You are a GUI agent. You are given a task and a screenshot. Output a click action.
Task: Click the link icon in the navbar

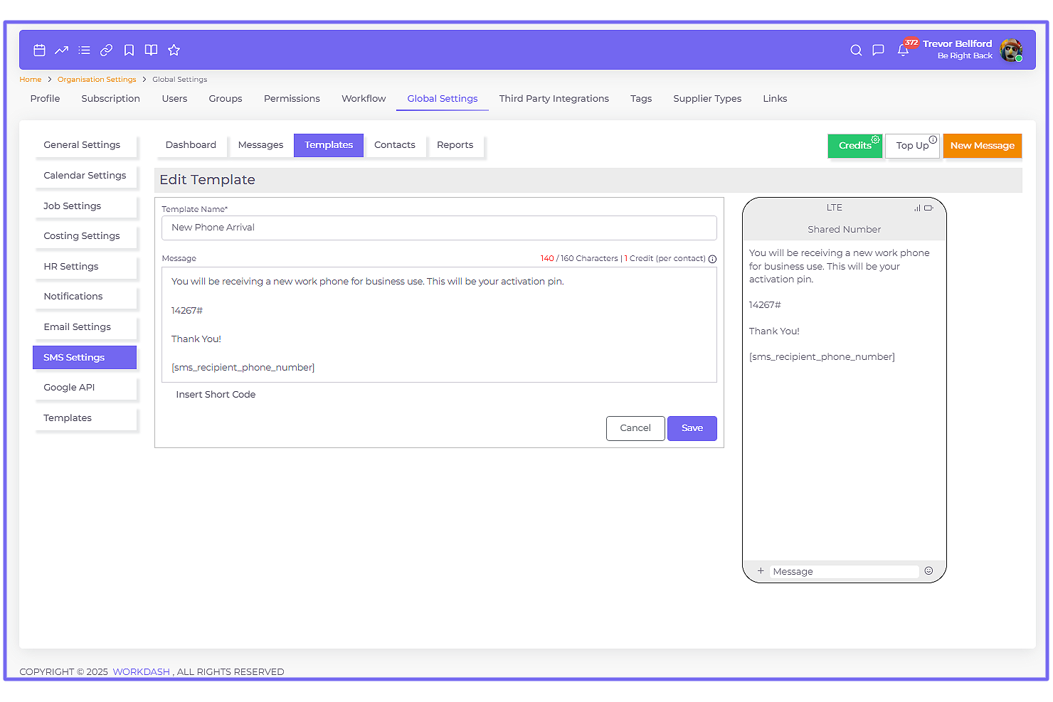click(106, 50)
